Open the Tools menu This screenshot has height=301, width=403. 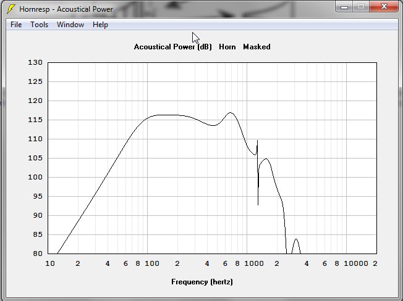[x=40, y=25]
